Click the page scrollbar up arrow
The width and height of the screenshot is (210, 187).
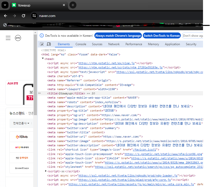35,32
